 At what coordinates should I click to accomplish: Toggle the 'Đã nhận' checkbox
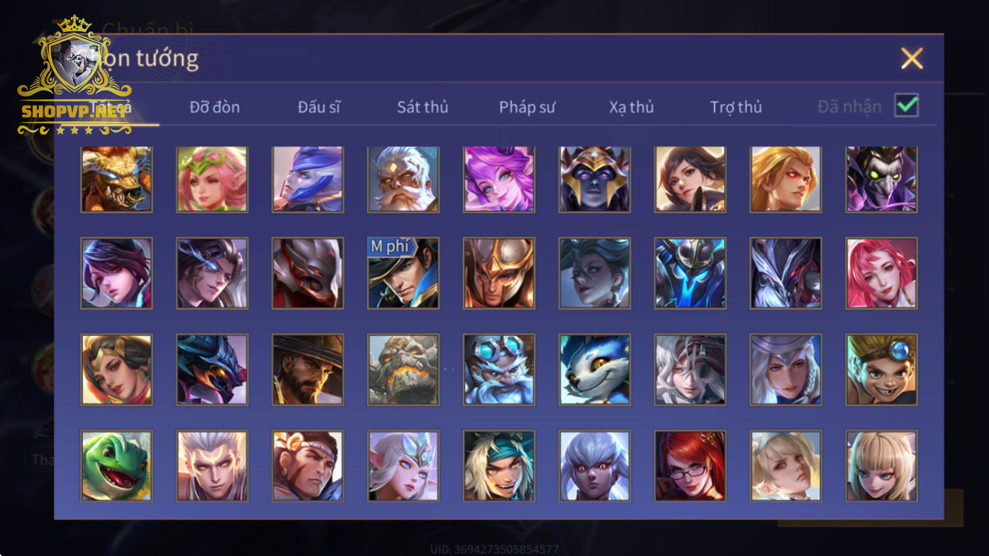click(x=907, y=106)
